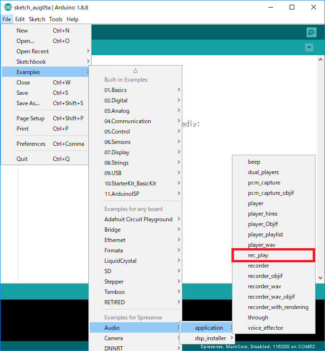Choose Close in the File menu
The width and height of the screenshot is (325, 351).
pyautogui.click(x=45, y=83)
